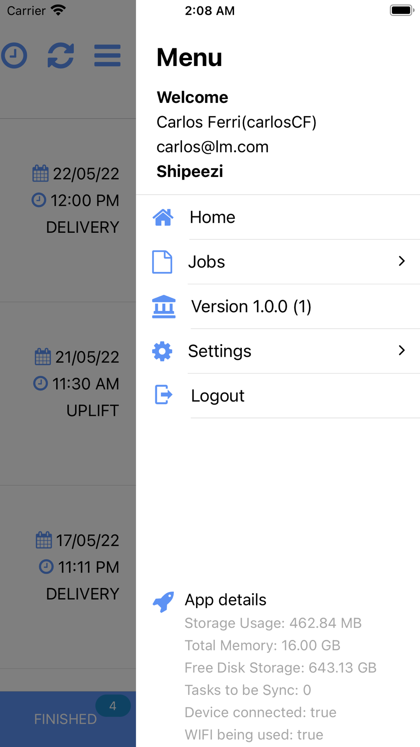Tap the refresh sync arrows icon
Image resolution: width=420 pixels, height=747 pixels.
click(x=61, y=55)
